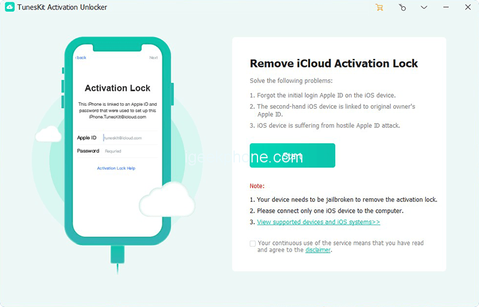Image resolution: width=479 pixels, height=307 pixels.
Task: Click the orange shopping cart icon
Action: click(379, 8)
